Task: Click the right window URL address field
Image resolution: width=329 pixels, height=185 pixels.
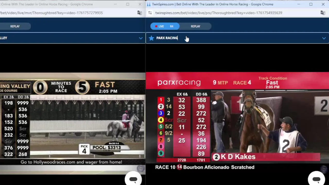Action: tap(219, 13)
